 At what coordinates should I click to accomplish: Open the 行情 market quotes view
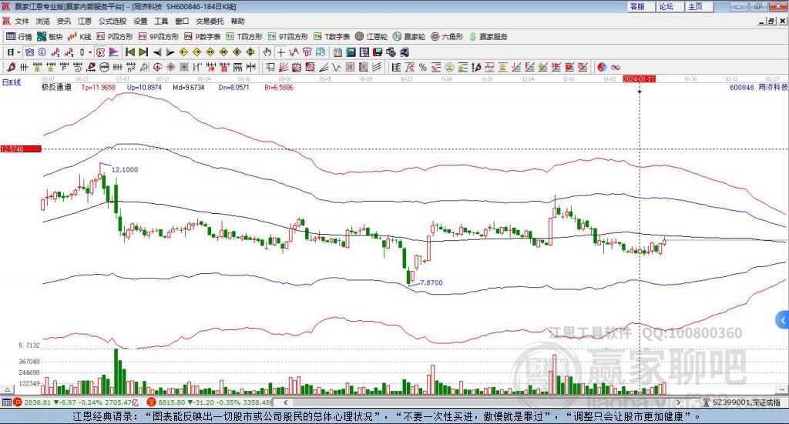(x=18, y=37)
